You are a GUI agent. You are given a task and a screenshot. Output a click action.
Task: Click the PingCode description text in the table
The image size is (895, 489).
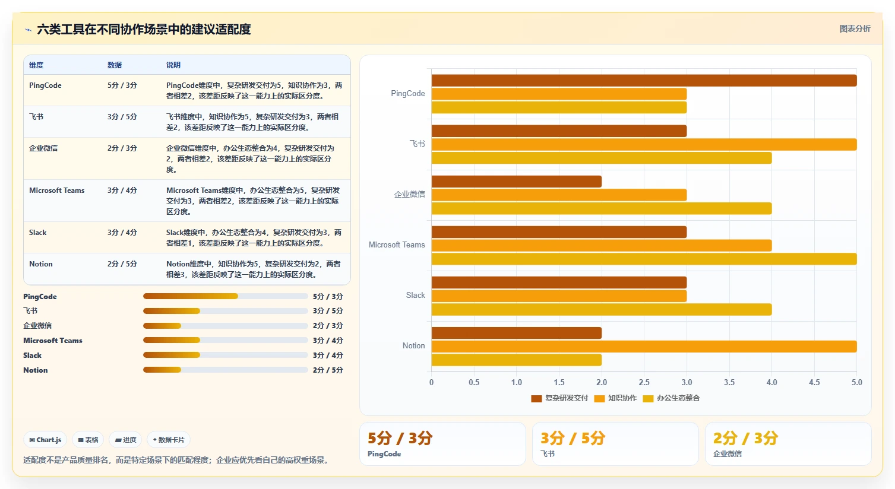tap(254, 91)
